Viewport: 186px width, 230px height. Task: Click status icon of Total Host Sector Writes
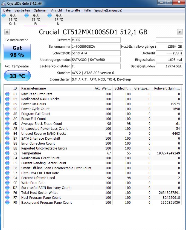(7, 192)
